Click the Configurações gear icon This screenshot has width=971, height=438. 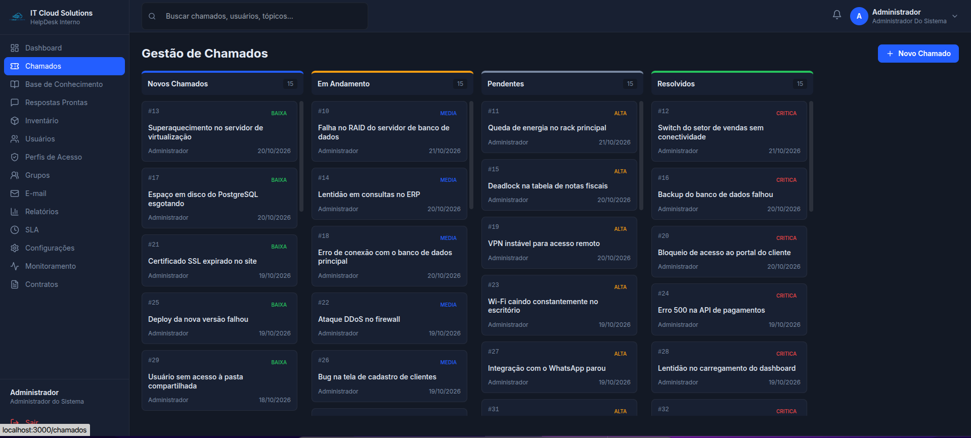[15, 248]
